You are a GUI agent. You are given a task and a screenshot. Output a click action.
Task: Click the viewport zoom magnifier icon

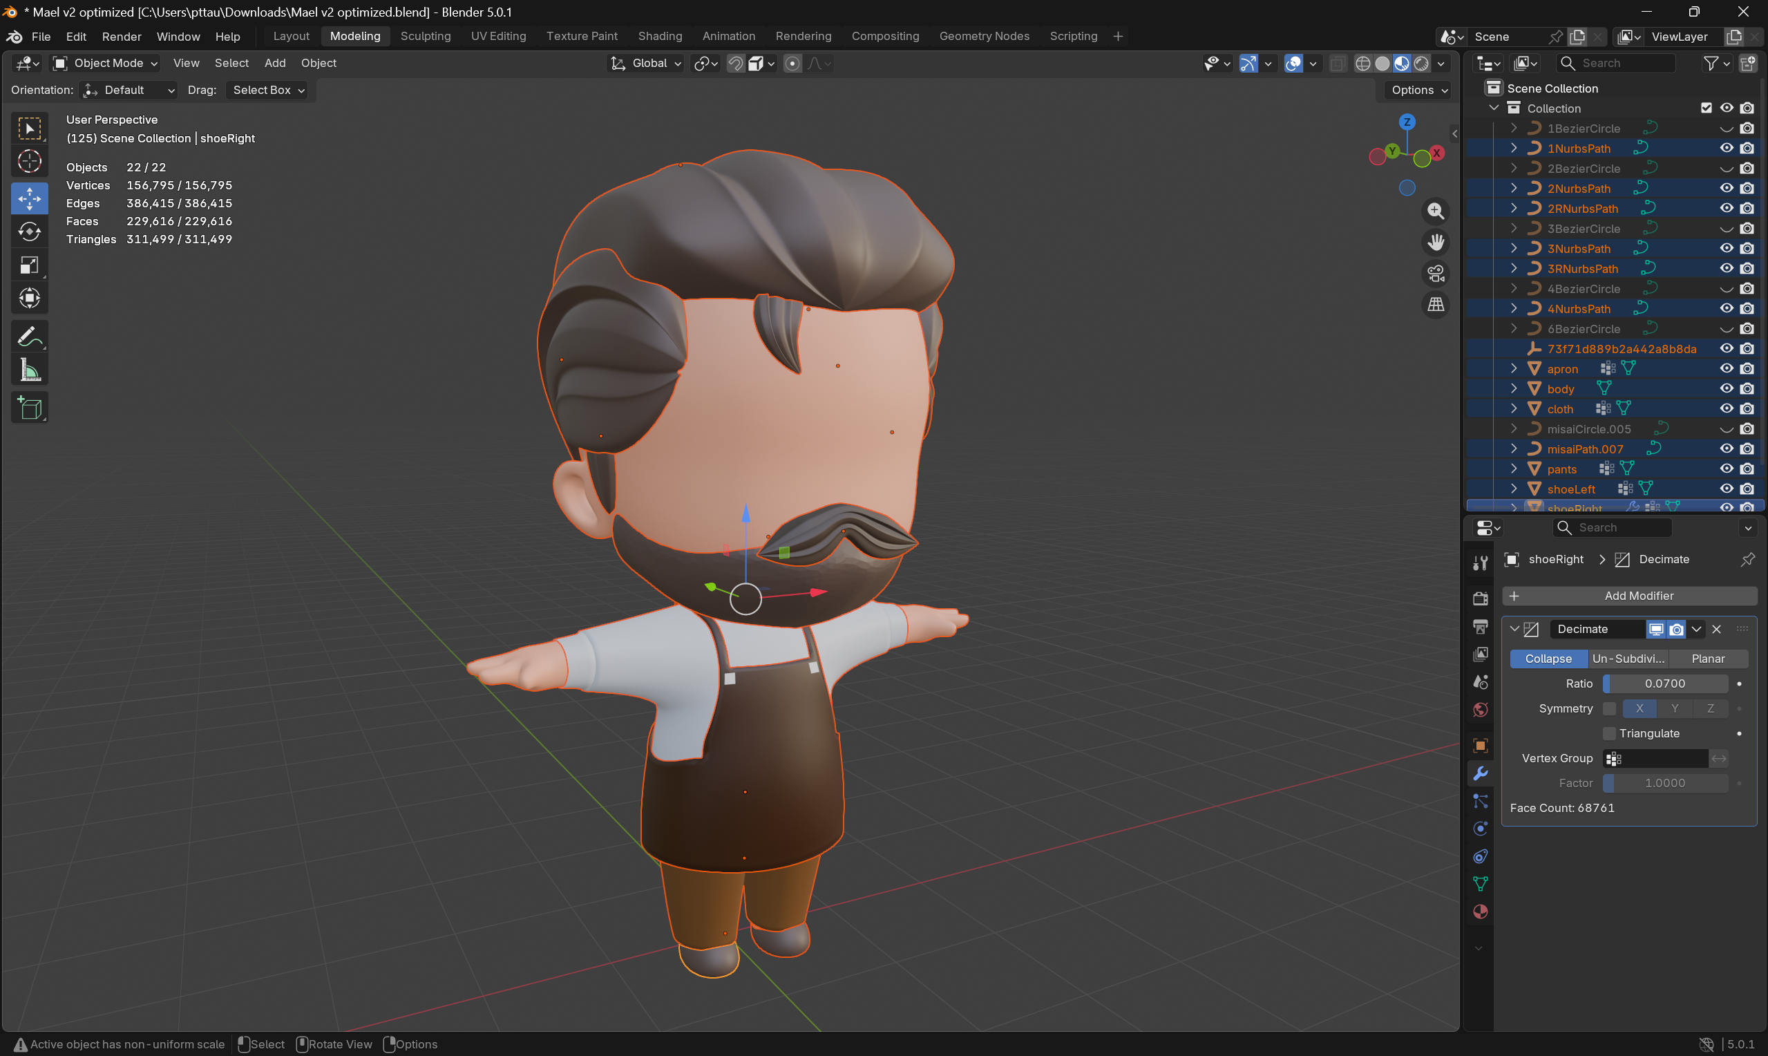tap(1436, 211)
